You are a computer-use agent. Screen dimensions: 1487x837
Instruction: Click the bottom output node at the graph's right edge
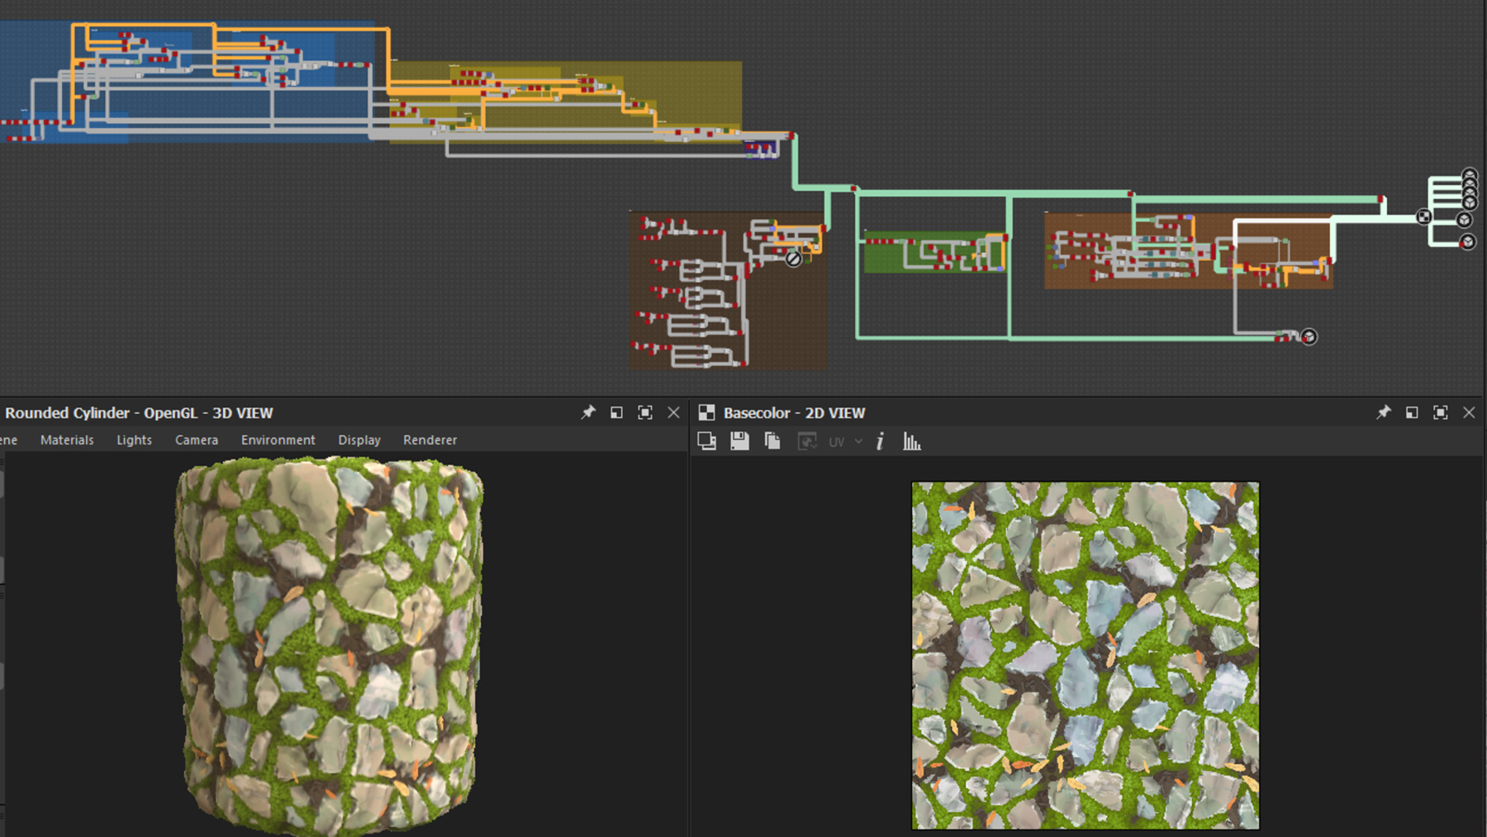pos(1469,242)
